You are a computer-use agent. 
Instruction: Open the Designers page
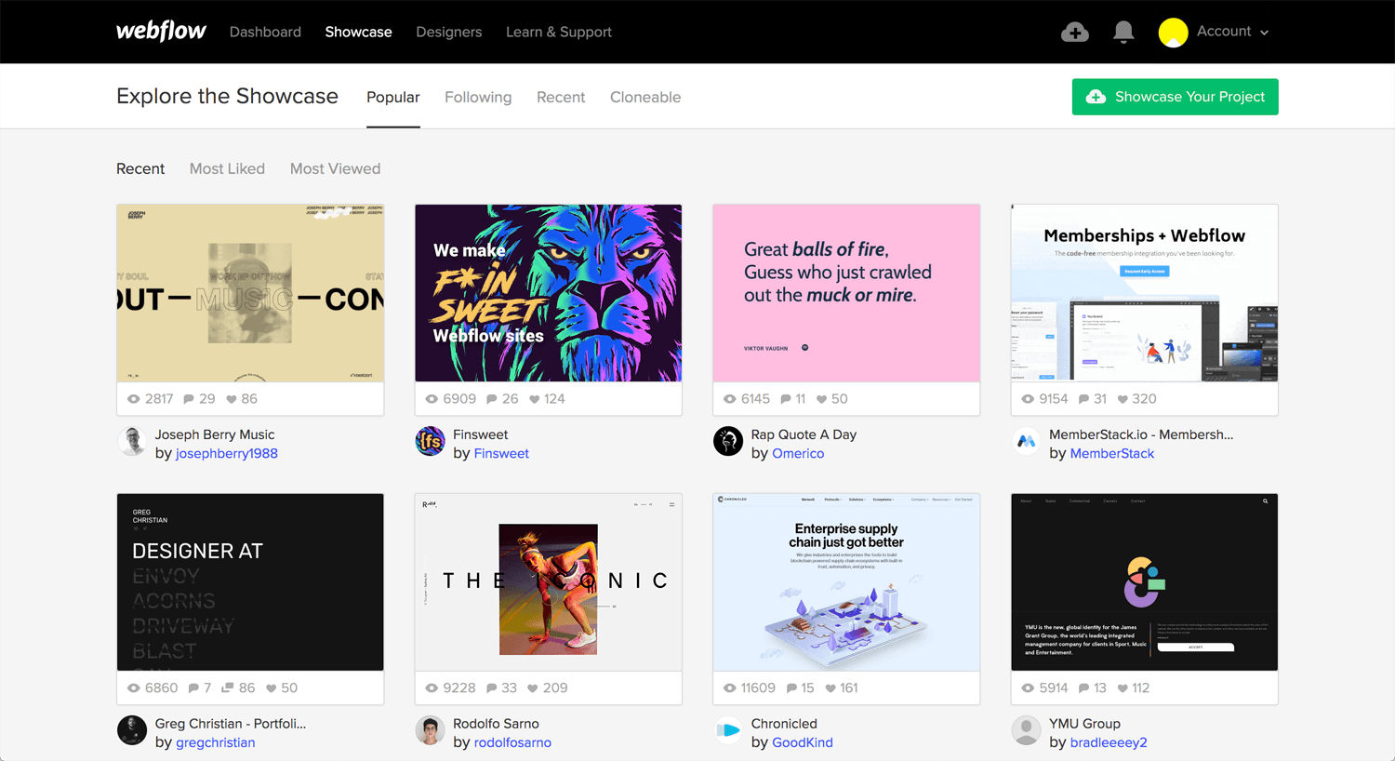click(x=448, y=32)
